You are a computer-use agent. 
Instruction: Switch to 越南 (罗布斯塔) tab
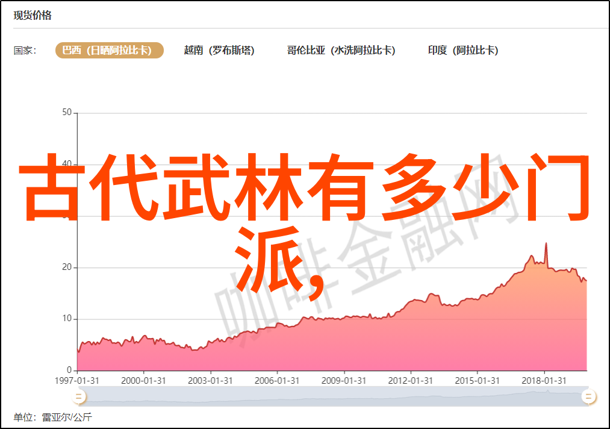[219, 51]
